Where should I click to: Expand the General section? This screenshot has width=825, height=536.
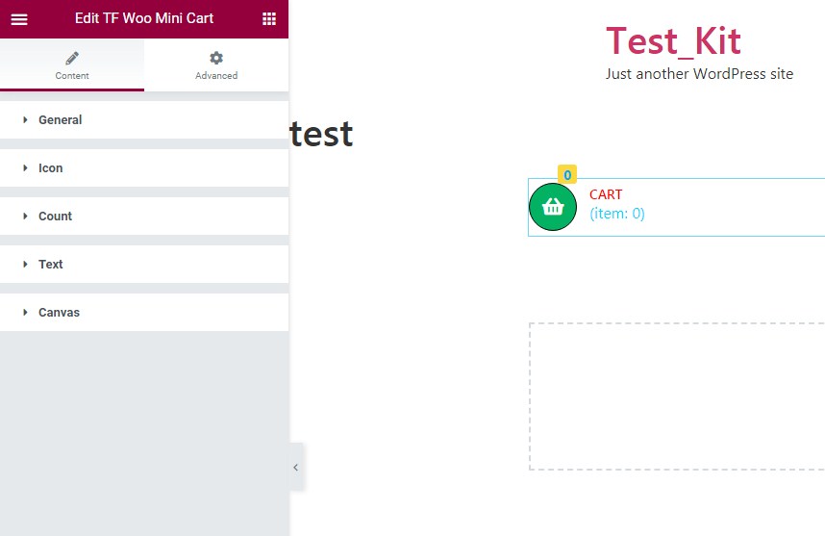click(144, 120)
